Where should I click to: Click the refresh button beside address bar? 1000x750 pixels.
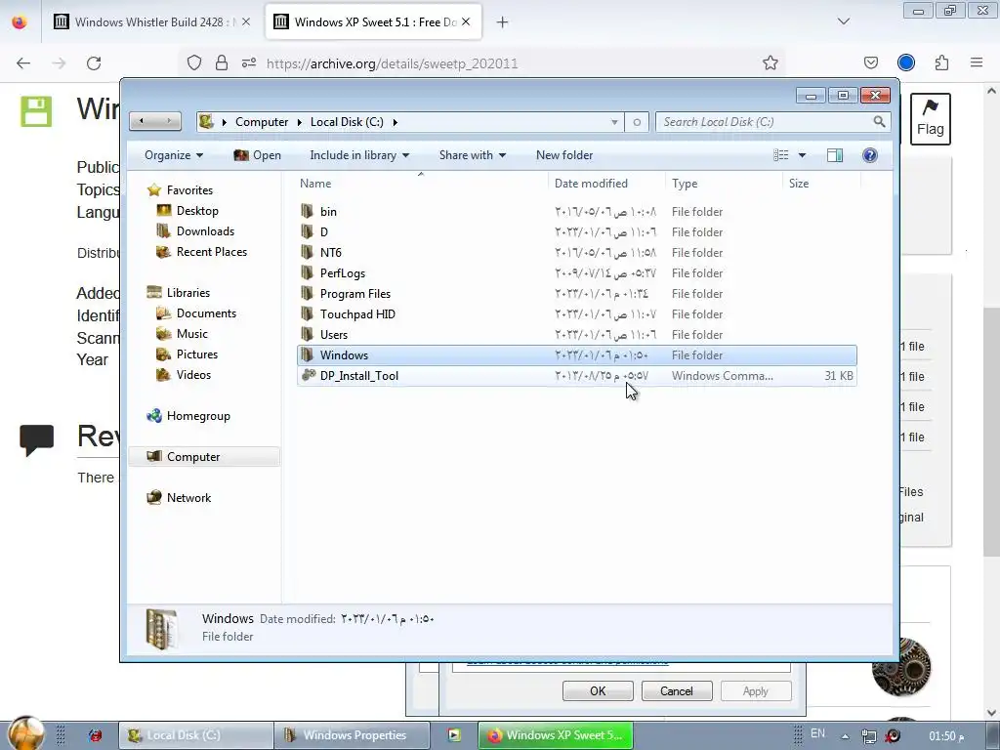coord(637,122)
